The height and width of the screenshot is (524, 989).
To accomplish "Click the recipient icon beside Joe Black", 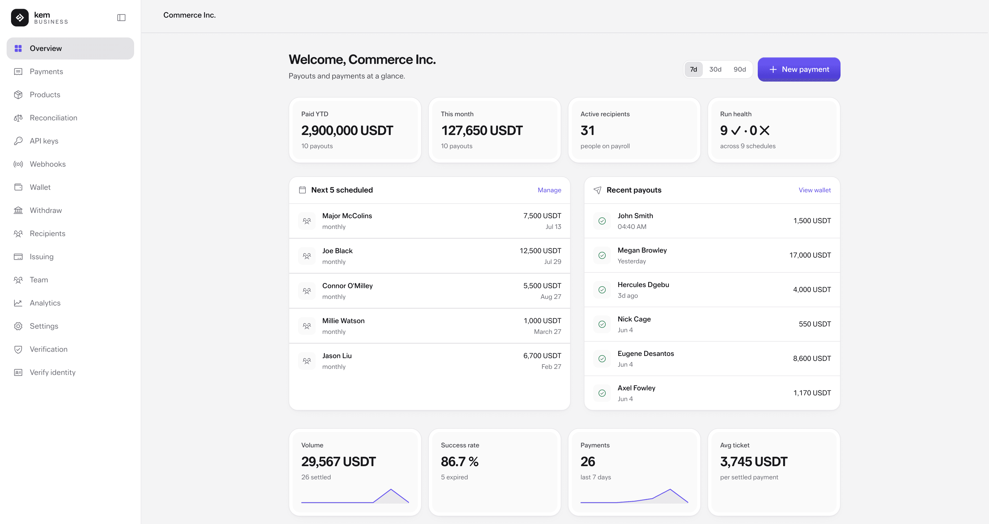I will (x=307, y=256).
